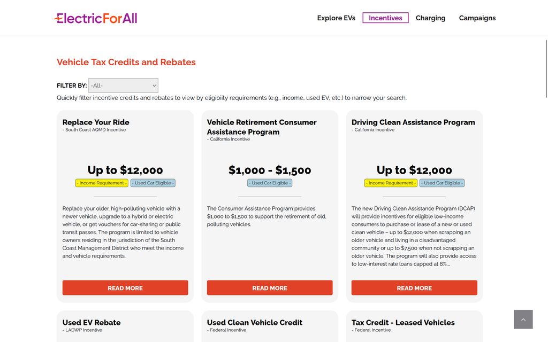Go to the Charging menu
This screenshot has height=342, width=548.
coord(430,18)
